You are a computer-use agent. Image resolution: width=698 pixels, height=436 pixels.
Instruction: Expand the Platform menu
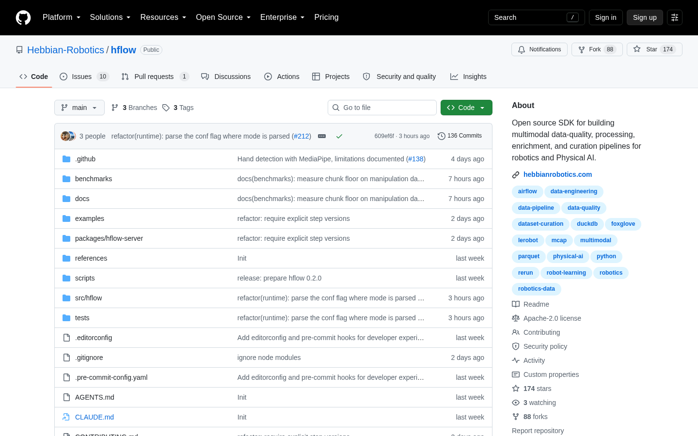pos(62,17)
